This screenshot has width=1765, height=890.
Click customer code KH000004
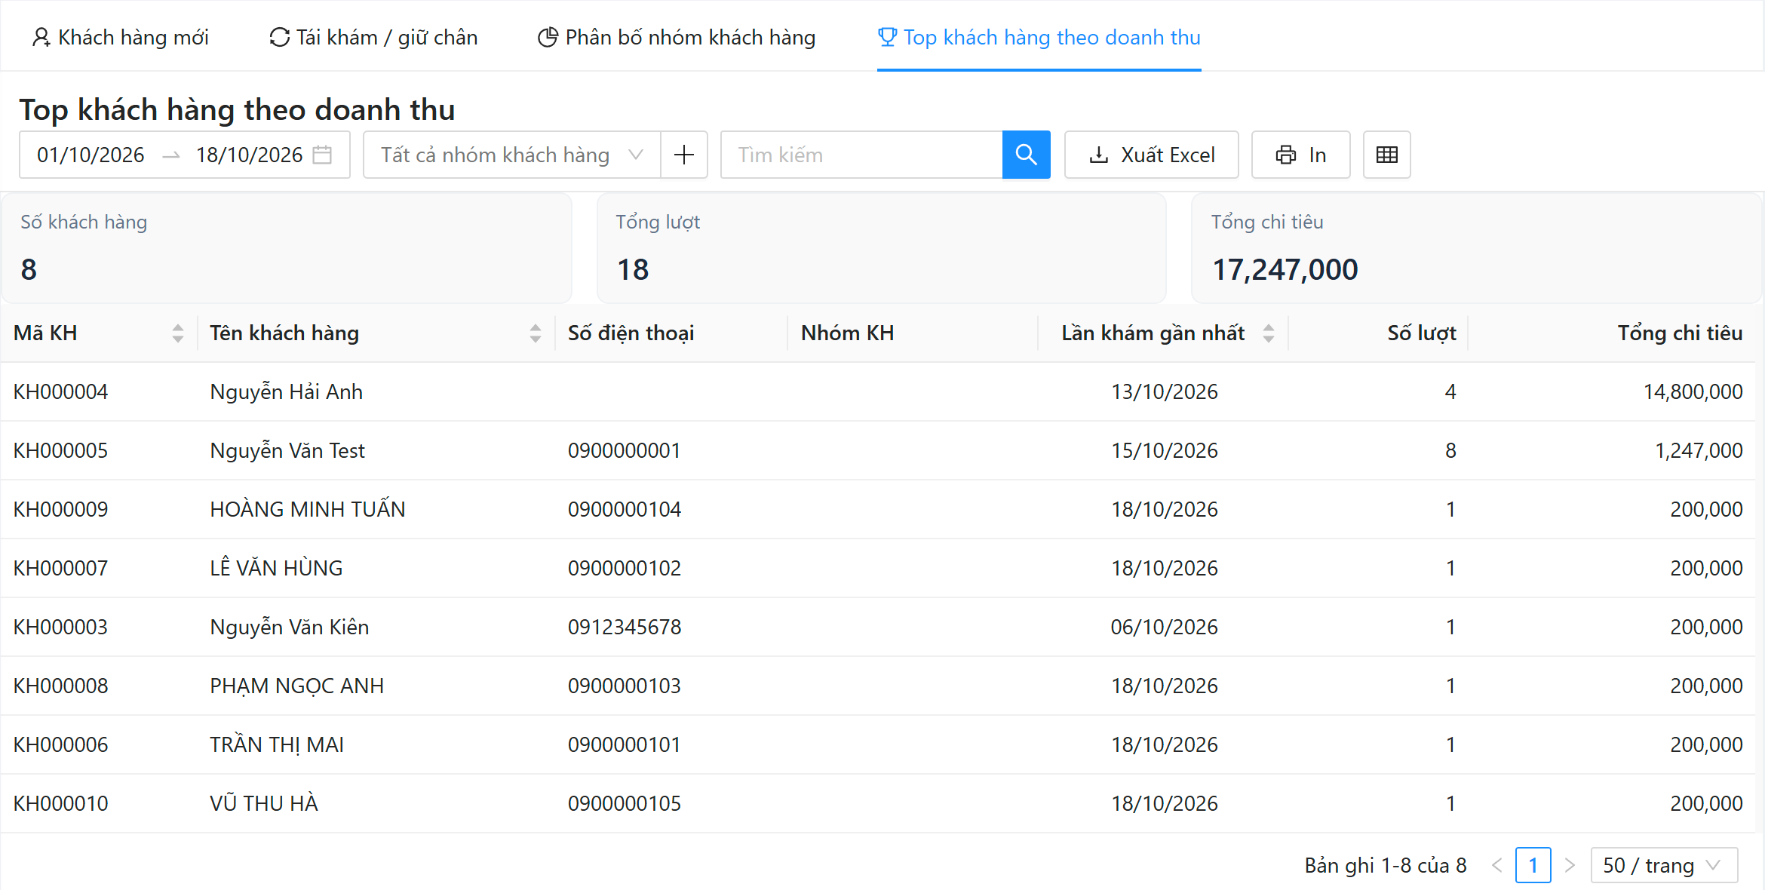[61, 391]
